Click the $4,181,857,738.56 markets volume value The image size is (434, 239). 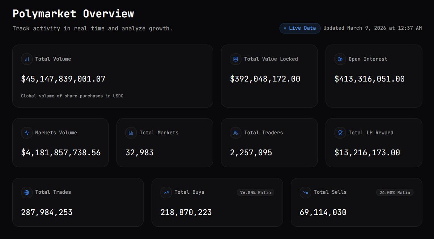coord(61,152)
